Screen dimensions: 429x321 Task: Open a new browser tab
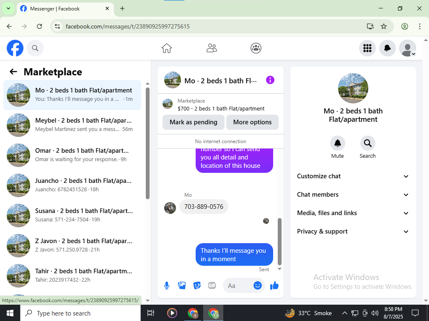coord(122,8)
